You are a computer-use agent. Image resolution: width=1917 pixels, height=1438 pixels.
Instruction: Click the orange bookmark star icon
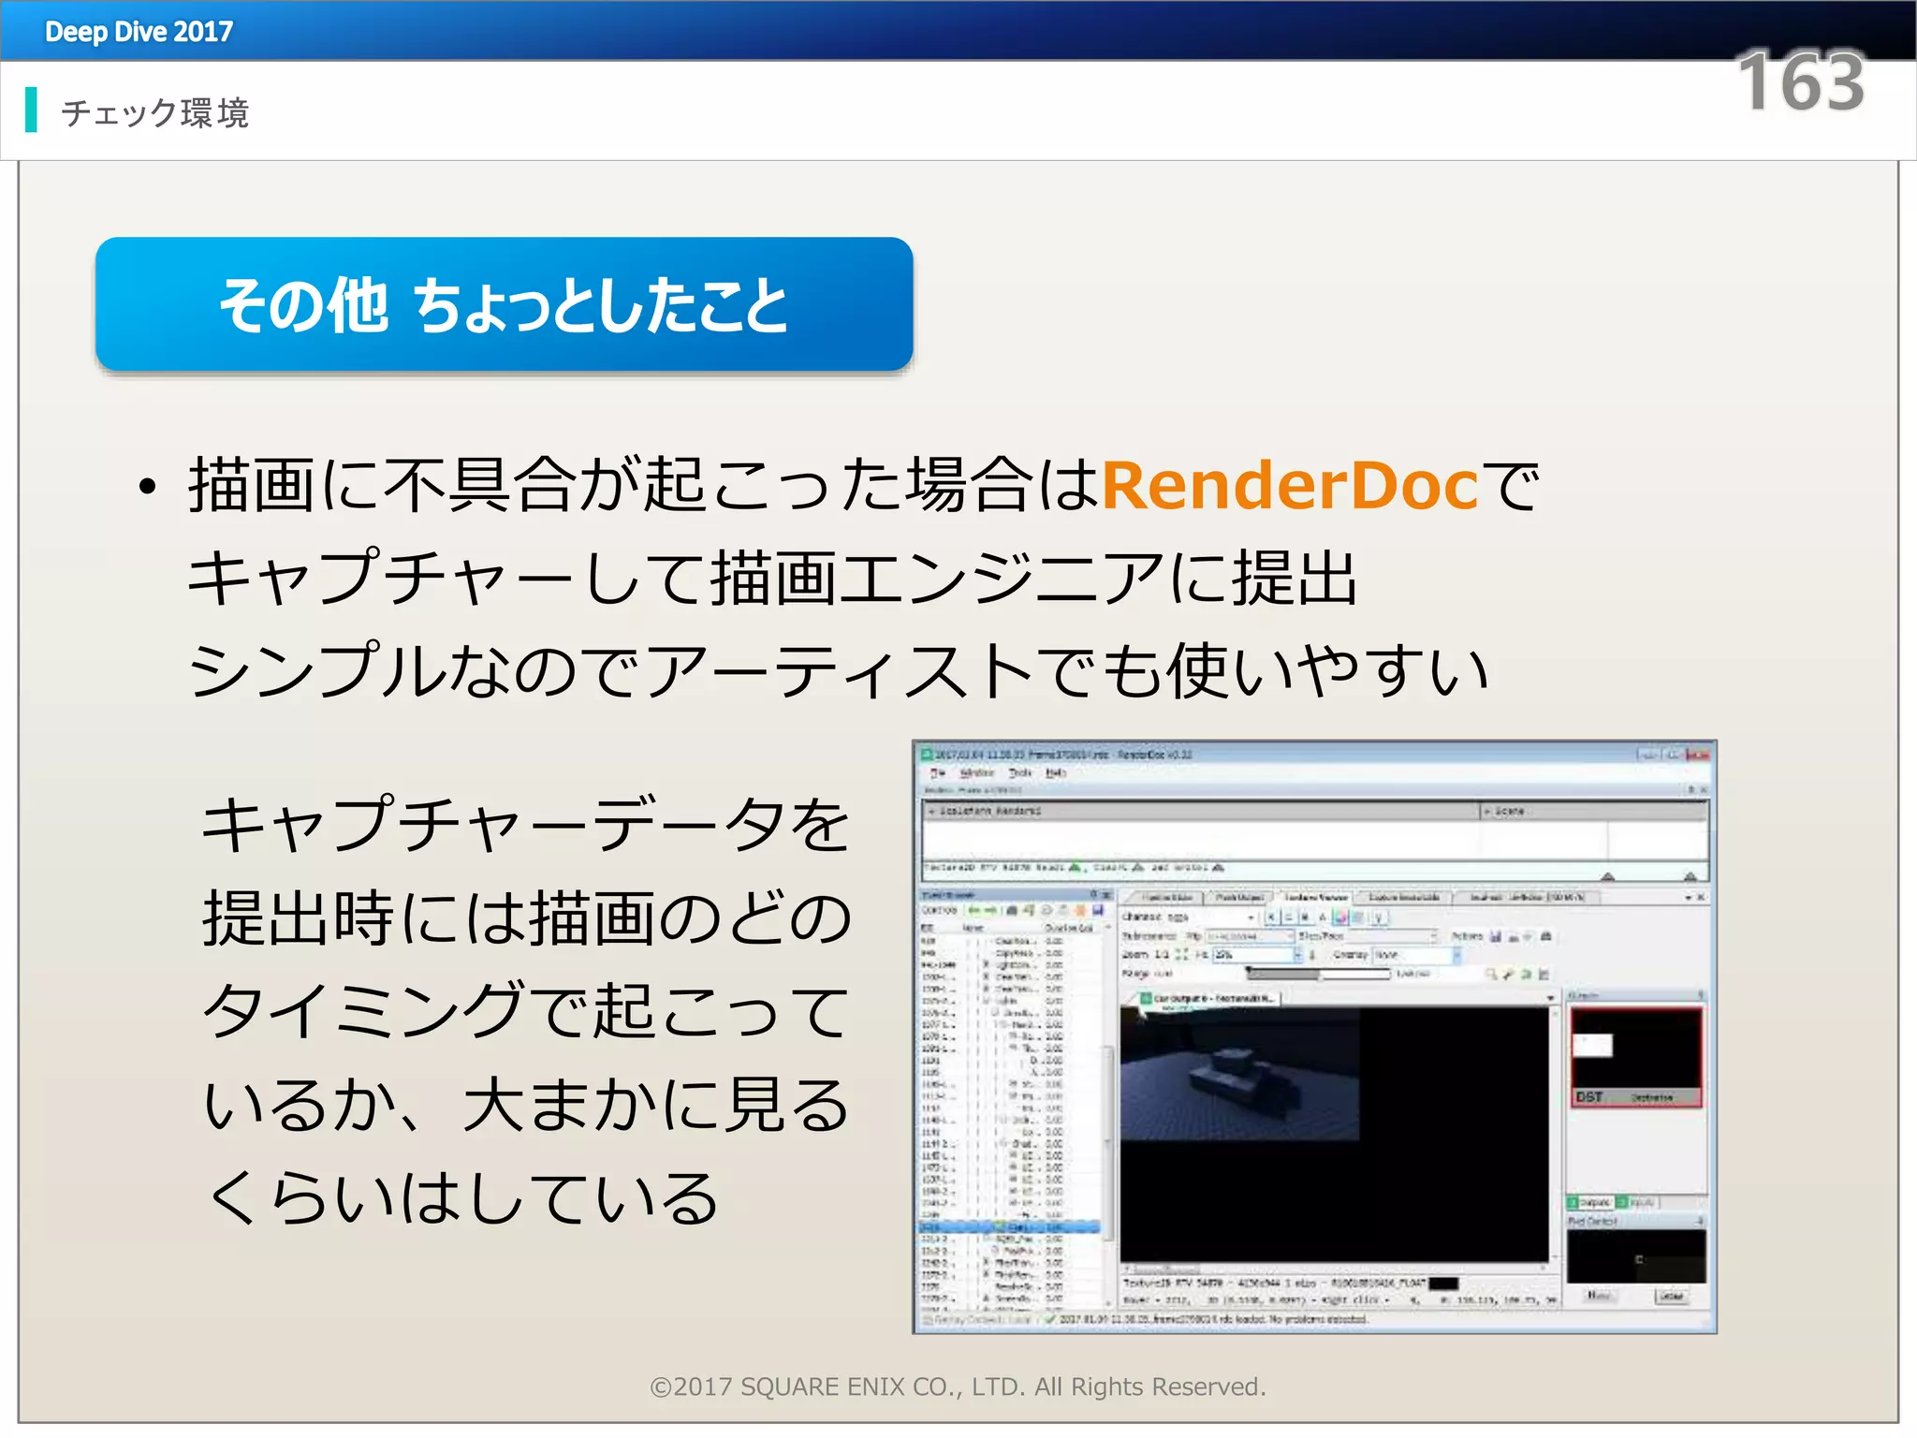tap(1080, 910)
